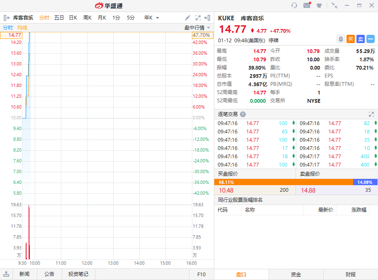Switch to the 日K chart tab
The height and width of the screenshot is (280, 378).
click(73, 18)
